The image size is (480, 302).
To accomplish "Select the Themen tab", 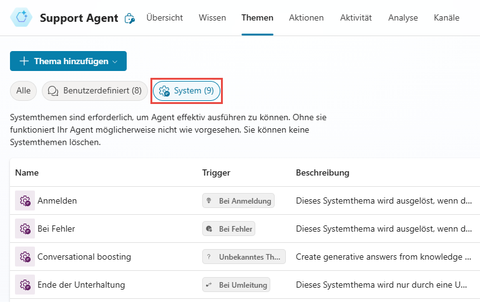I will 257,17.
